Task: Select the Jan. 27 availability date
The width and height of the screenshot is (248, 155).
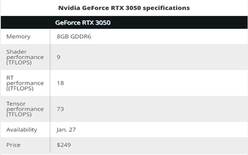Action: [66, 130]
